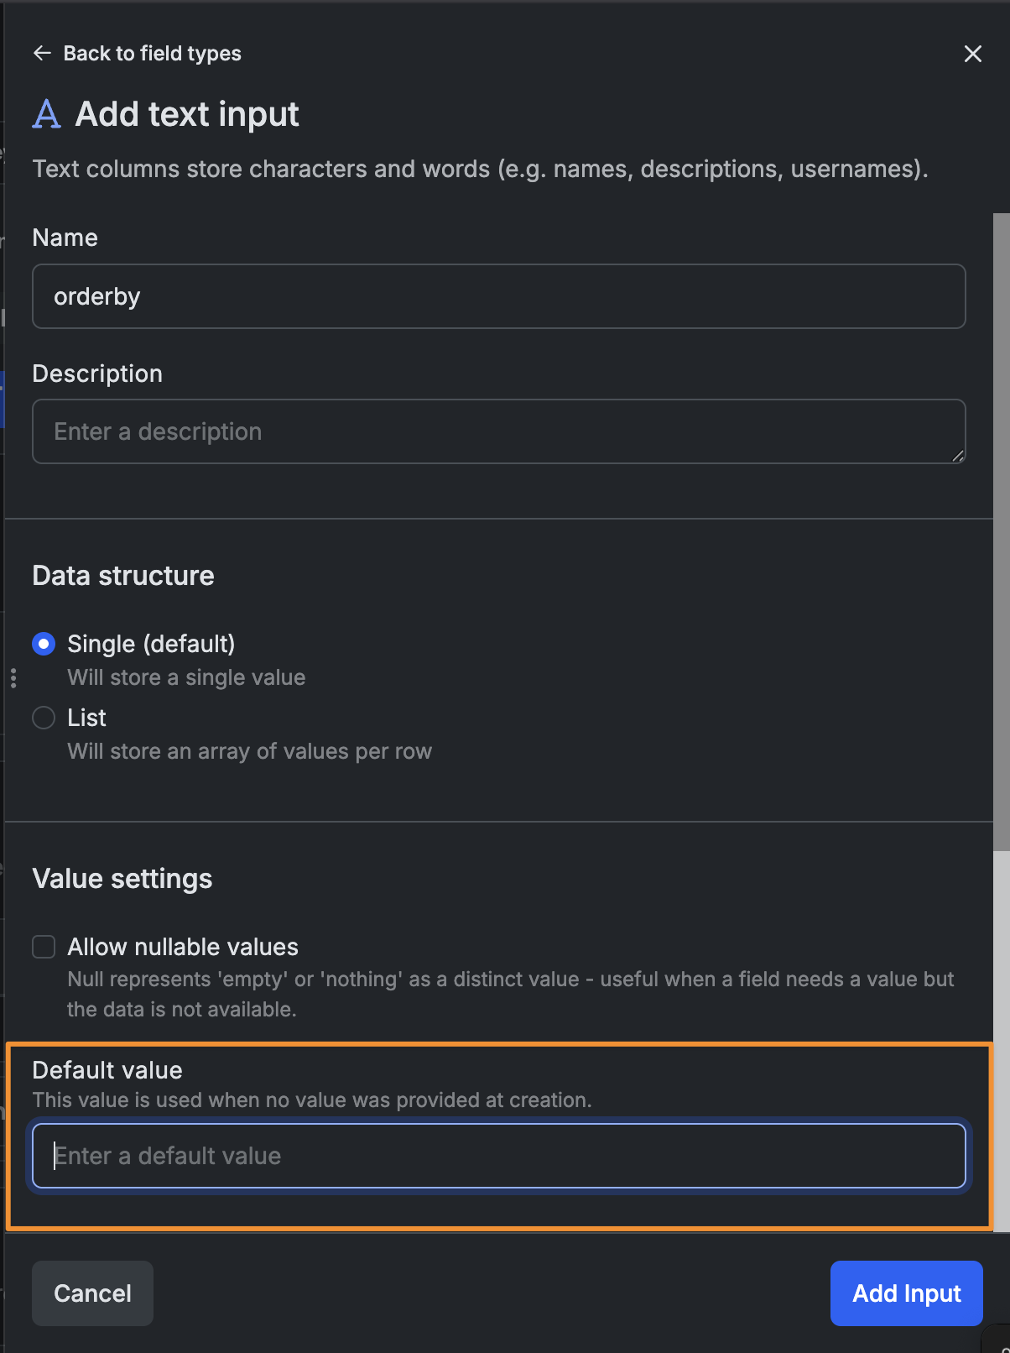
Task: Click the Single (default) label text
Action: coord(151,644)
